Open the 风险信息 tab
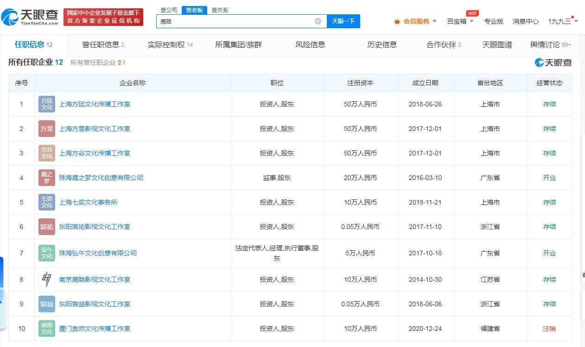The image size is (585, 347). click(x=310, y=45)
